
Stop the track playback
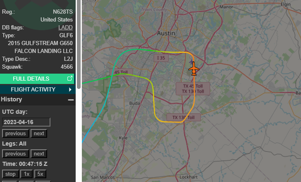click(x=10, y=174)
